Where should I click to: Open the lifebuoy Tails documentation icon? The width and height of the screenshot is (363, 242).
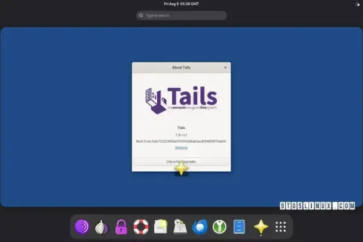(141, 227)
